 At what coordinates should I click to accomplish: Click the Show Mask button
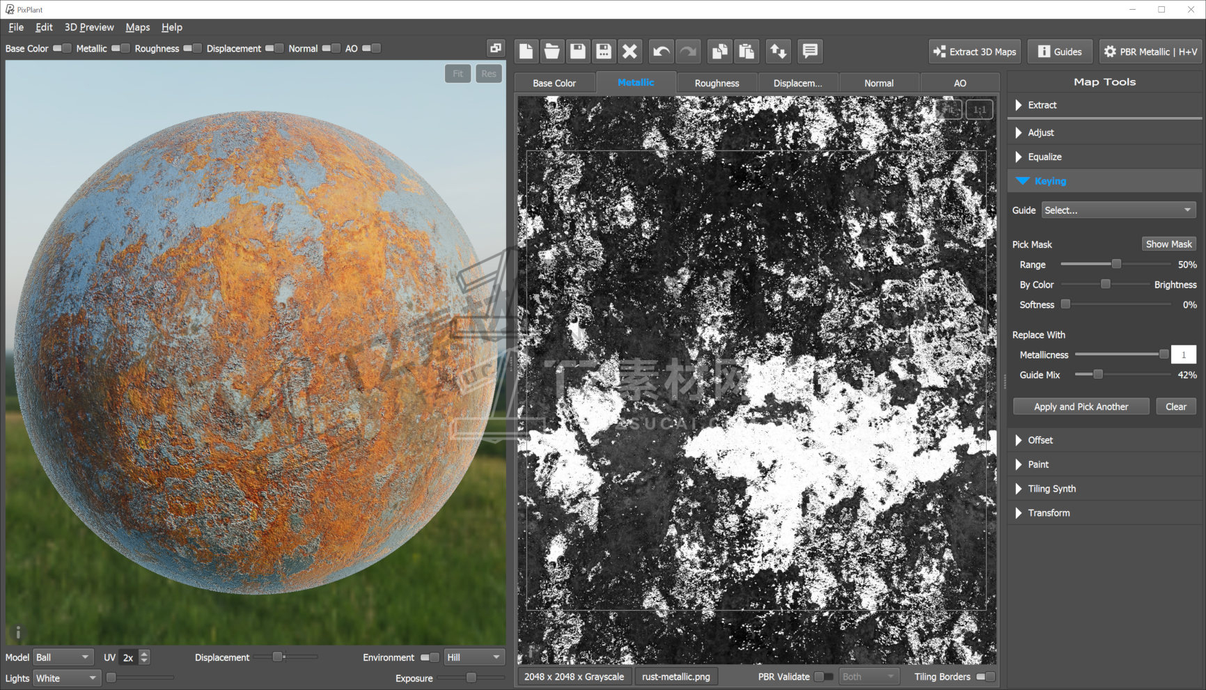[x=1168, y=244]
